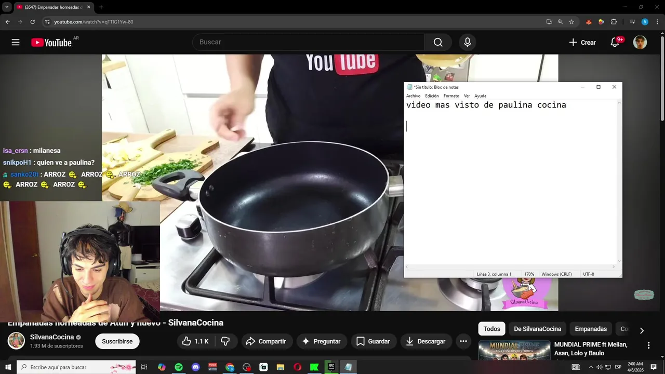
Task: Open Notepad Formato menu
Action: [451, 96]
